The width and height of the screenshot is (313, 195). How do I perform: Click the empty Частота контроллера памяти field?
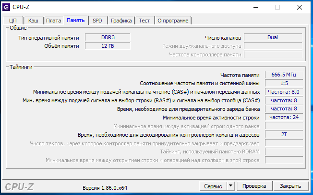coord(273,54)
